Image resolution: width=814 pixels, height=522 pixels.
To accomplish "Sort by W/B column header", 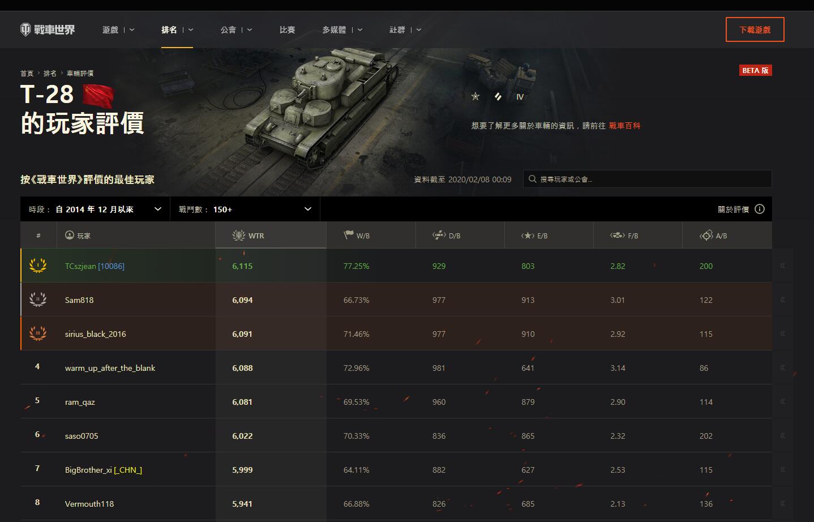I will pos(371,235).
